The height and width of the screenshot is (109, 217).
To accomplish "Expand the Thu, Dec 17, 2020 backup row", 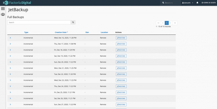I will pyautogui.click(x=10, y=44).
